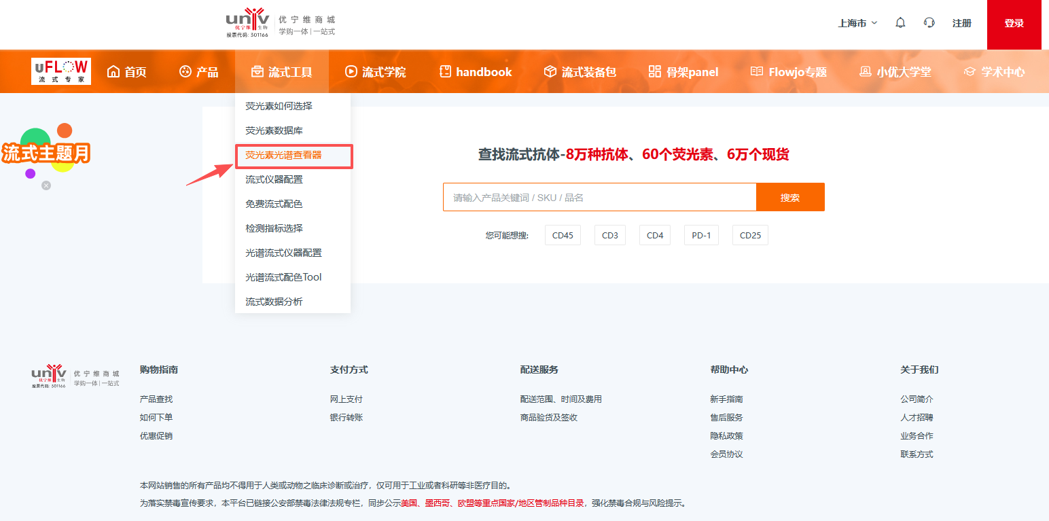Click the 注册 register link
The image size is (1049, 521).
pos(961,23)
